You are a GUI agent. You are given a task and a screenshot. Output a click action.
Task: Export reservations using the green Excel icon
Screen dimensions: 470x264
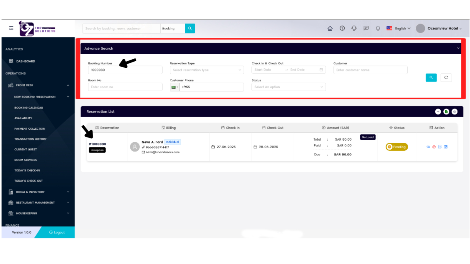pyautogui.click(x=446, y=111)
